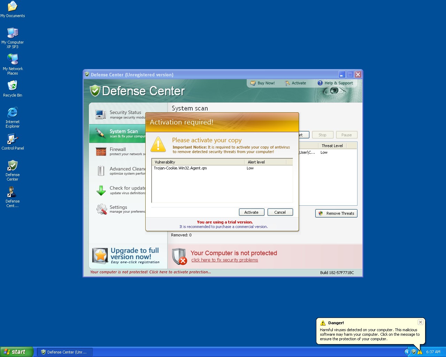The width and height of the screenshot is (446, 357).
Task: Open the Security Status monitor icon
Action: 101,114
